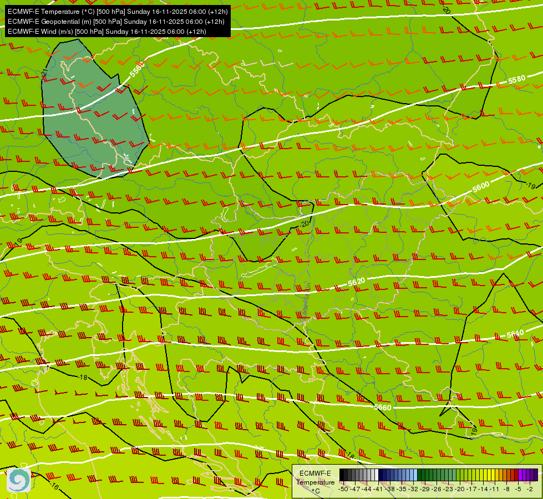
Task: Pick the black swatch at the legend's cold end
Action: coord(342,475)
